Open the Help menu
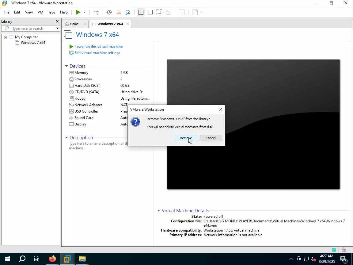This screenshot has height=265, width=353. pos(64,12)
